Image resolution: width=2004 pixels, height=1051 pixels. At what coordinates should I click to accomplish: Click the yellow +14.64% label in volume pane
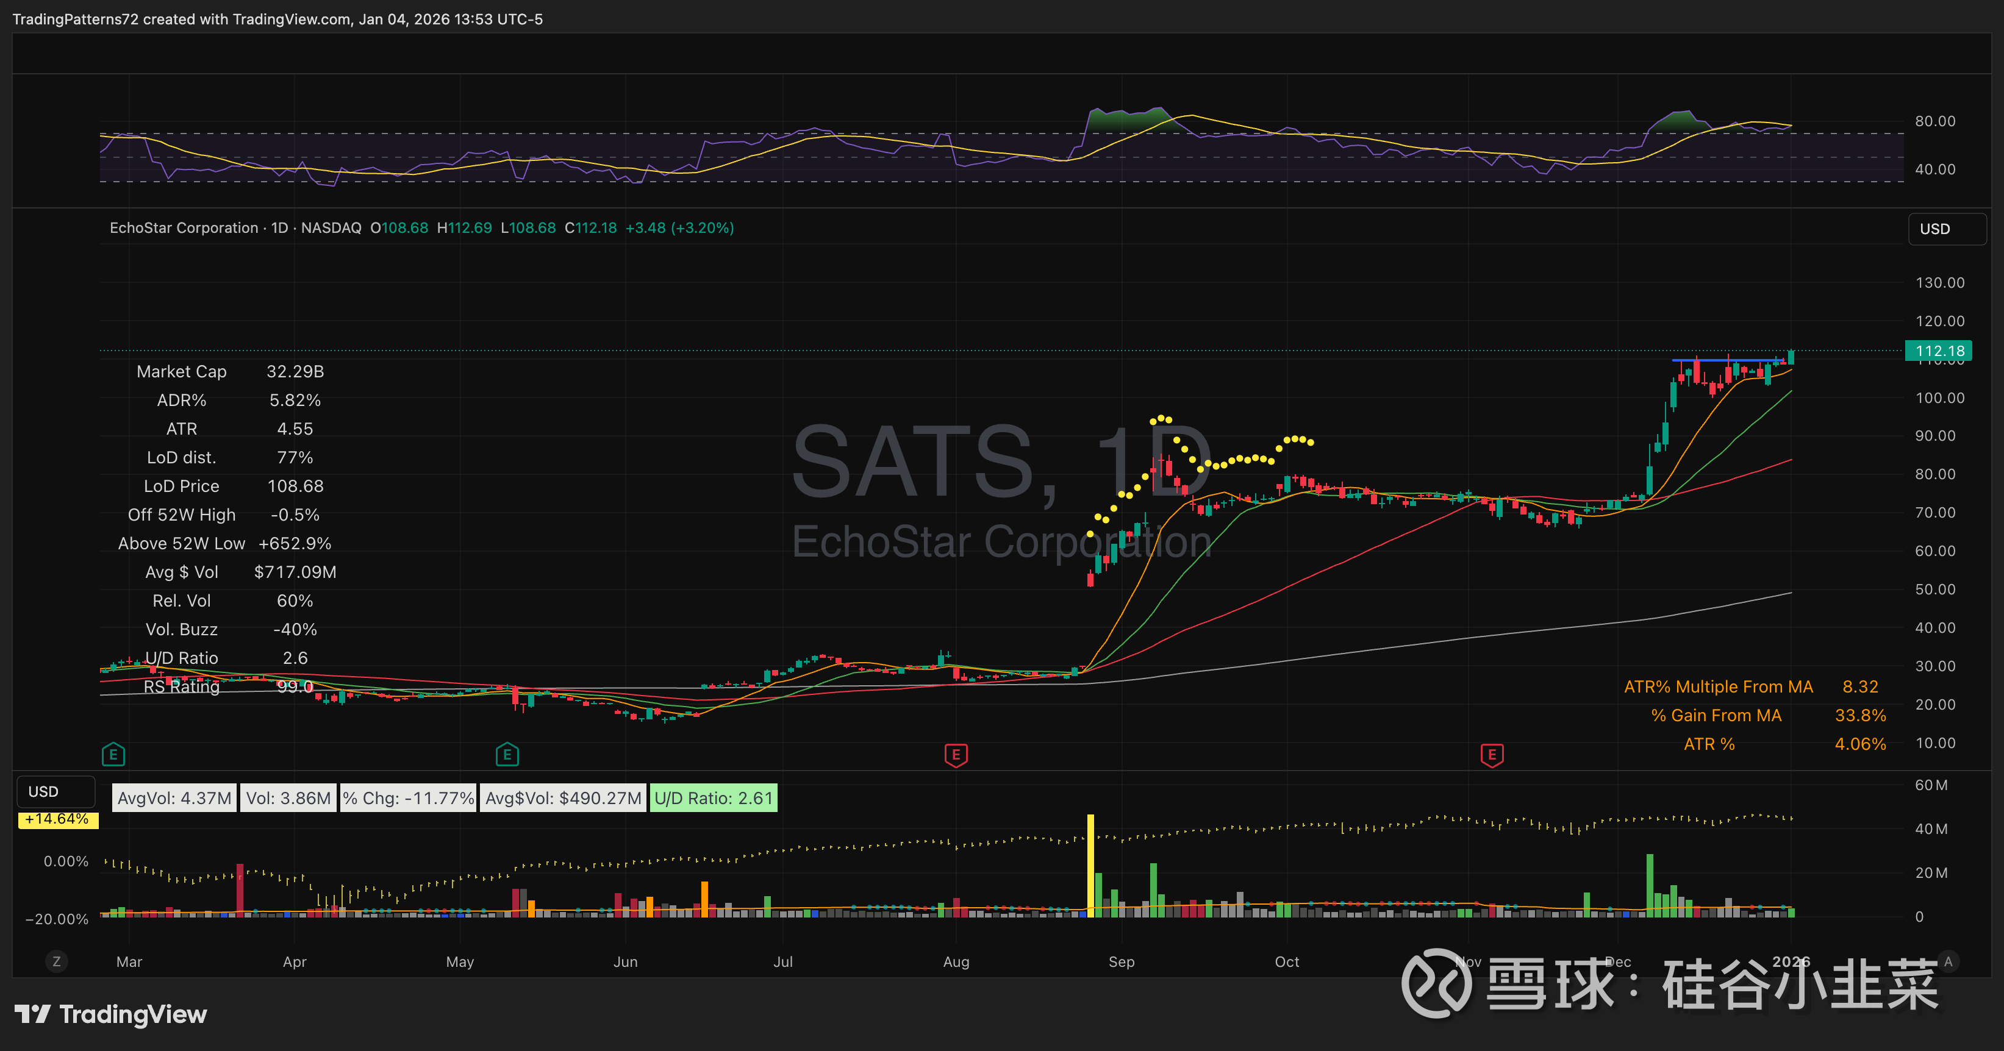tap(57, 819)
